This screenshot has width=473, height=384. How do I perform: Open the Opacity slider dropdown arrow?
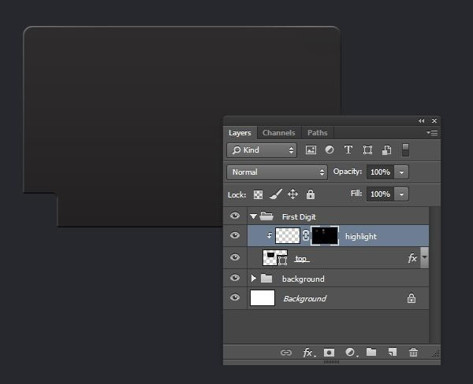click(x=401, y=172)
